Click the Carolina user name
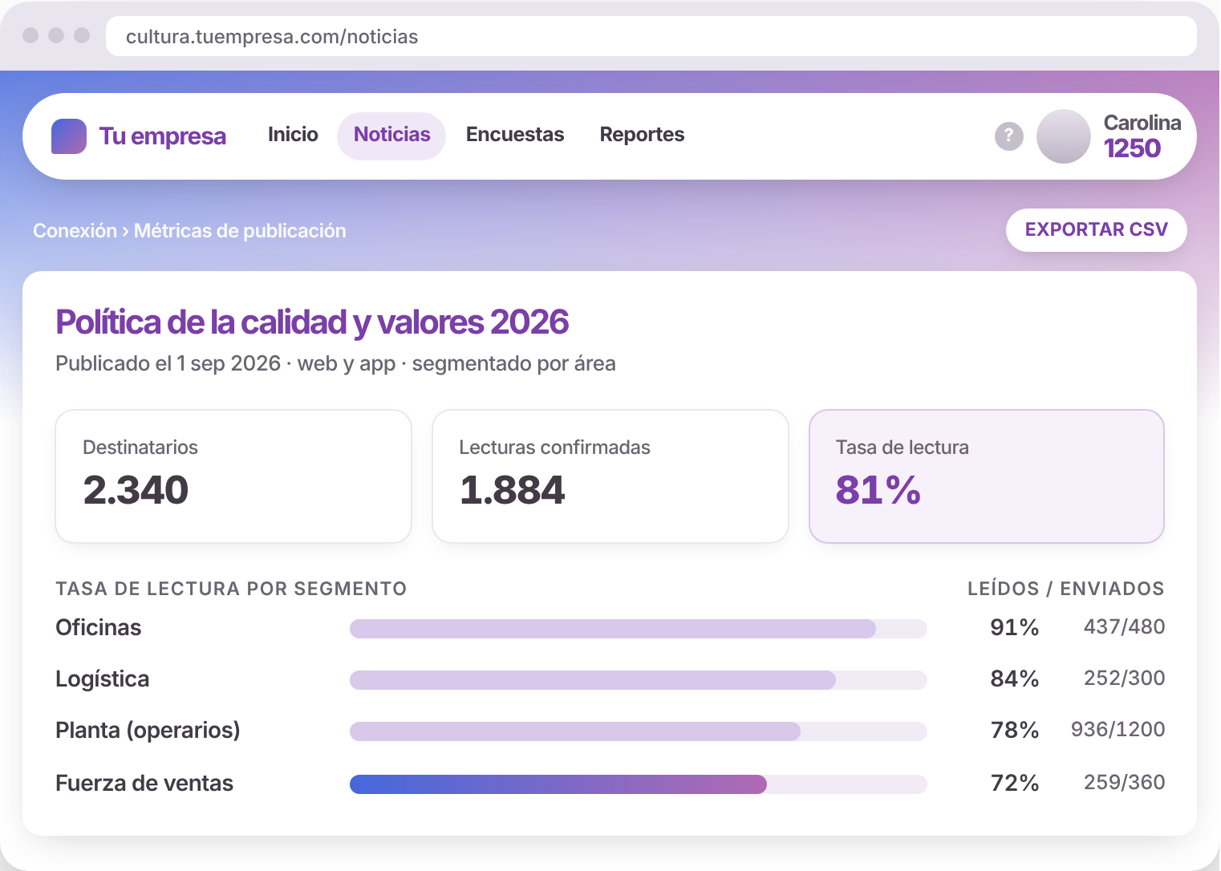Image resolution: width=1221 pixels, height=871 pixels. pyautogui.click(x=1142, y=123)
